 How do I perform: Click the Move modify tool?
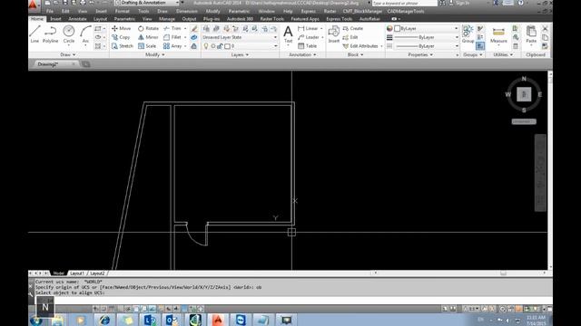[x=122, y=28]
